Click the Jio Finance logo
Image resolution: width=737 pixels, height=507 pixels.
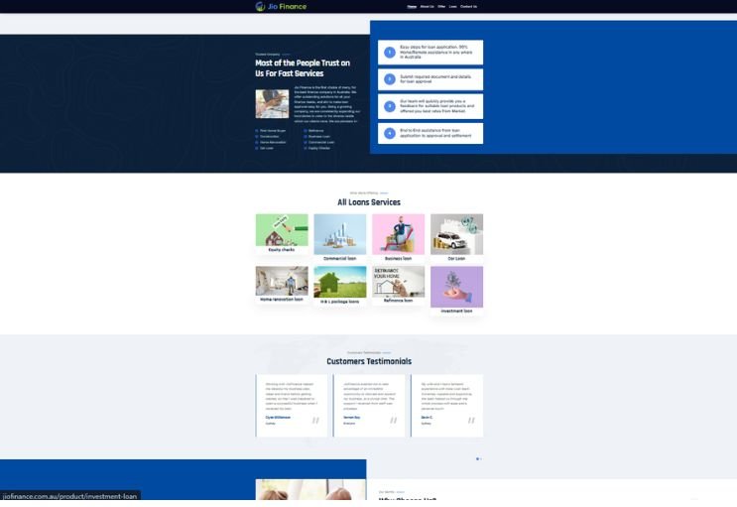click(x=281, y=7)
